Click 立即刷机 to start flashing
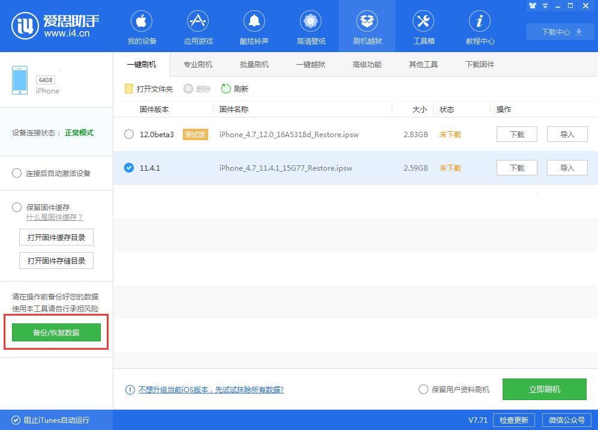Viewport: 598px width, 430px height. [545, 389]
